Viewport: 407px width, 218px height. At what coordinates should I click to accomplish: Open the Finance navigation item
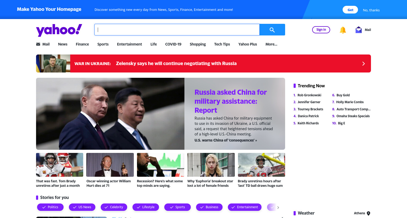click(x=82, y=44)
